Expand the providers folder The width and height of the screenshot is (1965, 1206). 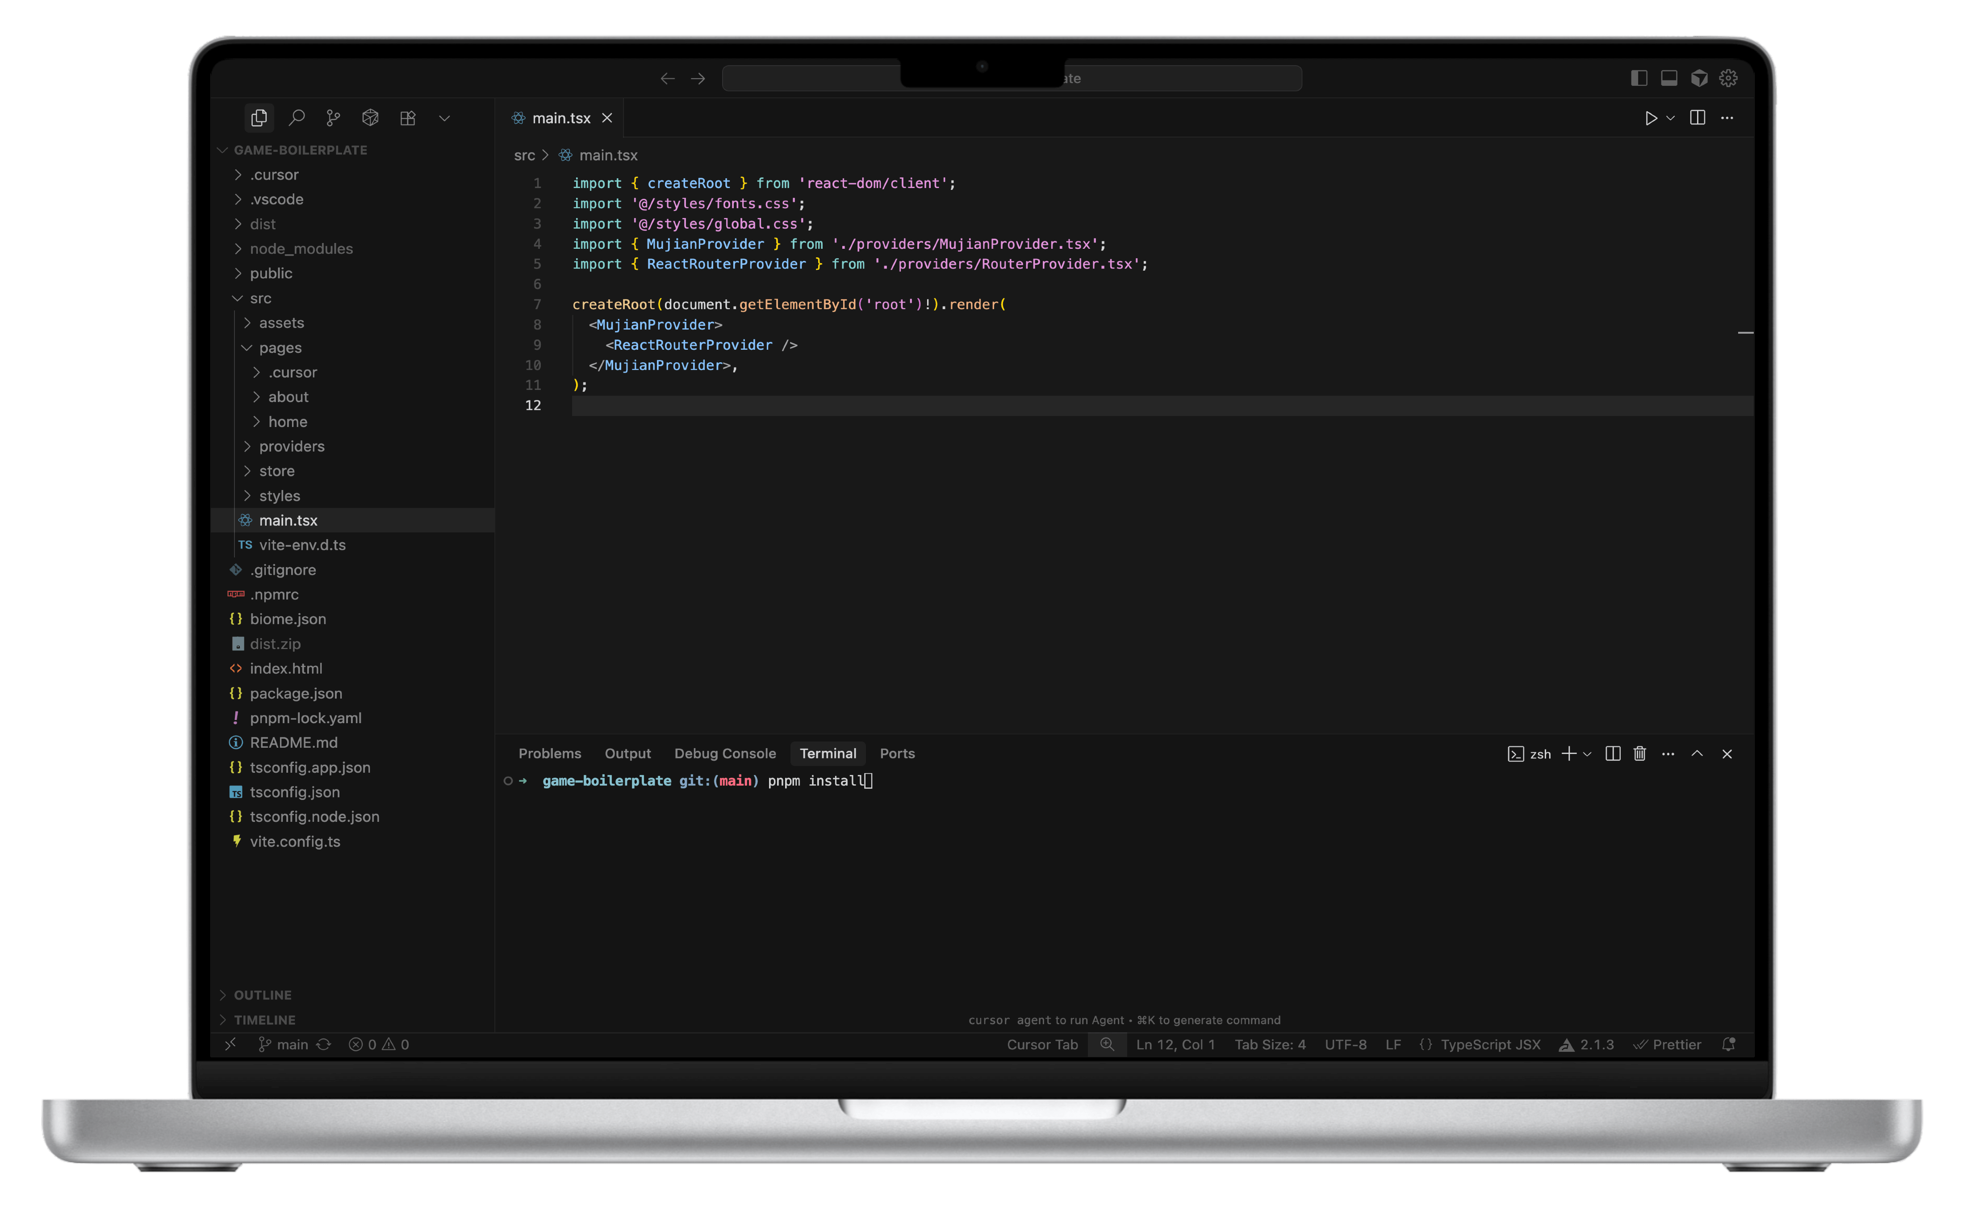[291, 447]
